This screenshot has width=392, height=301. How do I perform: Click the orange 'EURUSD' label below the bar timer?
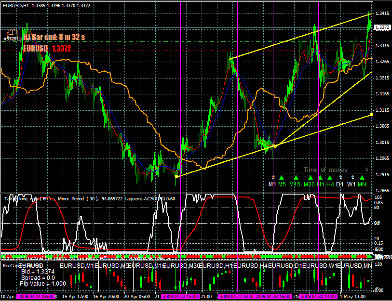pyautogui.click(x=36, y=49)
